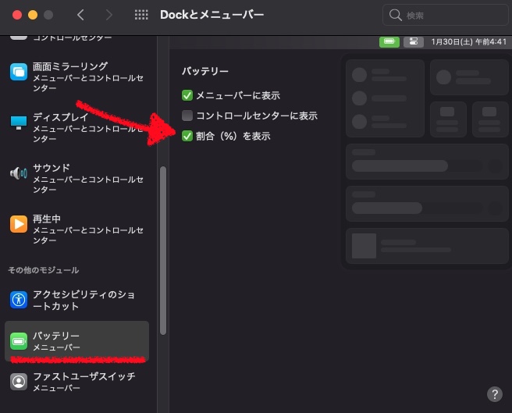Select the Fast User Switching (ファストユーザスイッチ) icon

(x=19, y=382)
